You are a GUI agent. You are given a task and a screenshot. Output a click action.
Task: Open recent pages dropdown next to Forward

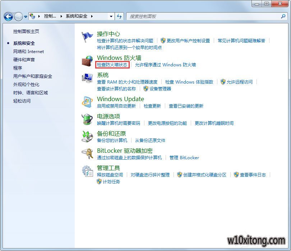pos(26,17)
